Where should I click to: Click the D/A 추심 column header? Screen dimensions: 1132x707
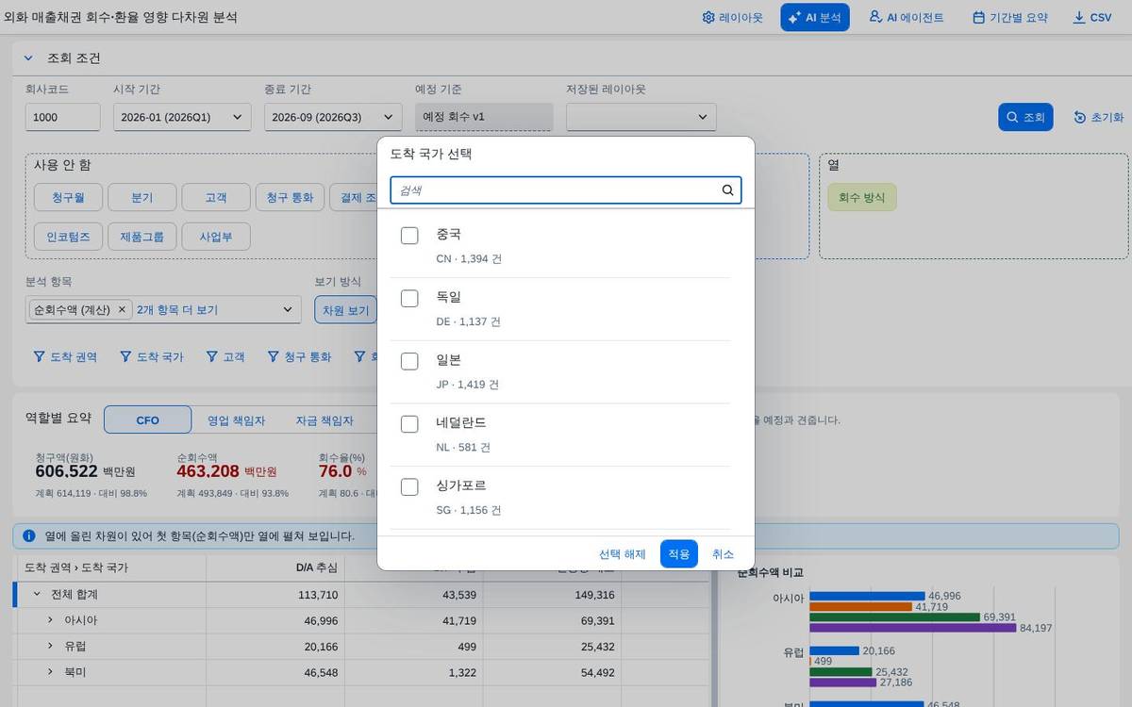pyautogui.click(x=275, y=567)
